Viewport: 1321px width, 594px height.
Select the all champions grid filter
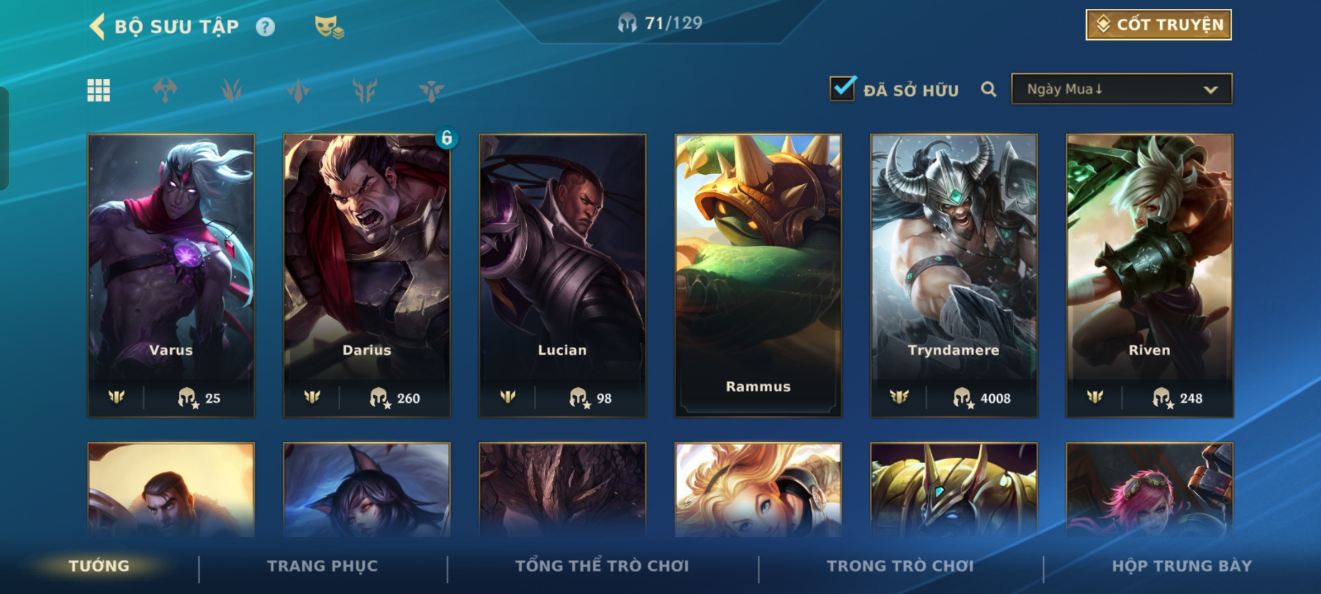[x=99, y=90]
